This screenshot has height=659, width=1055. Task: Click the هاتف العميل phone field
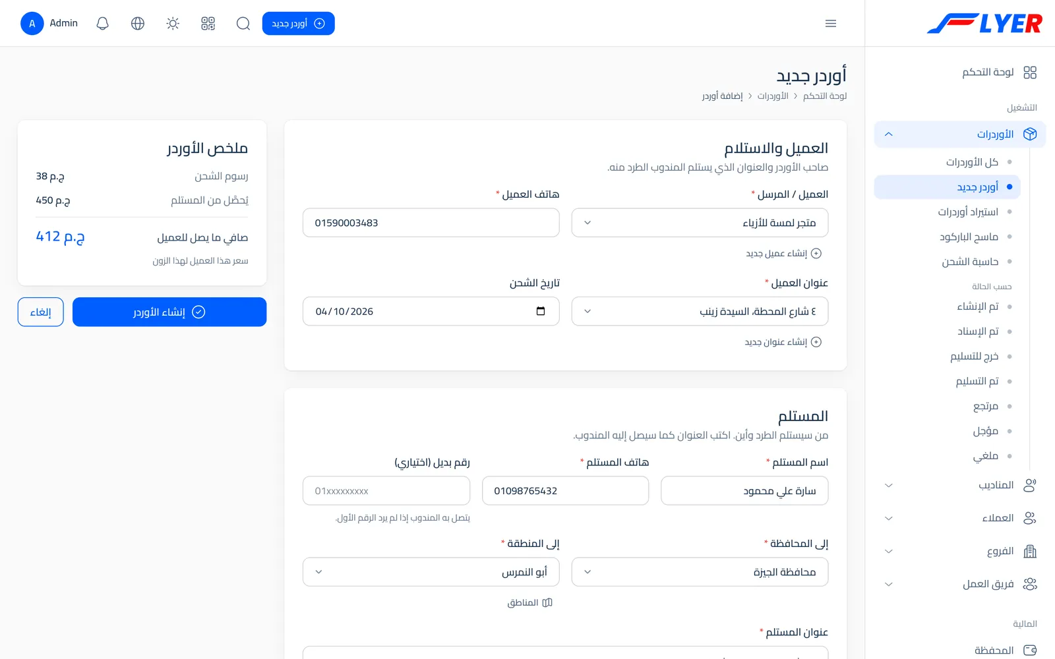pos(431,223)
